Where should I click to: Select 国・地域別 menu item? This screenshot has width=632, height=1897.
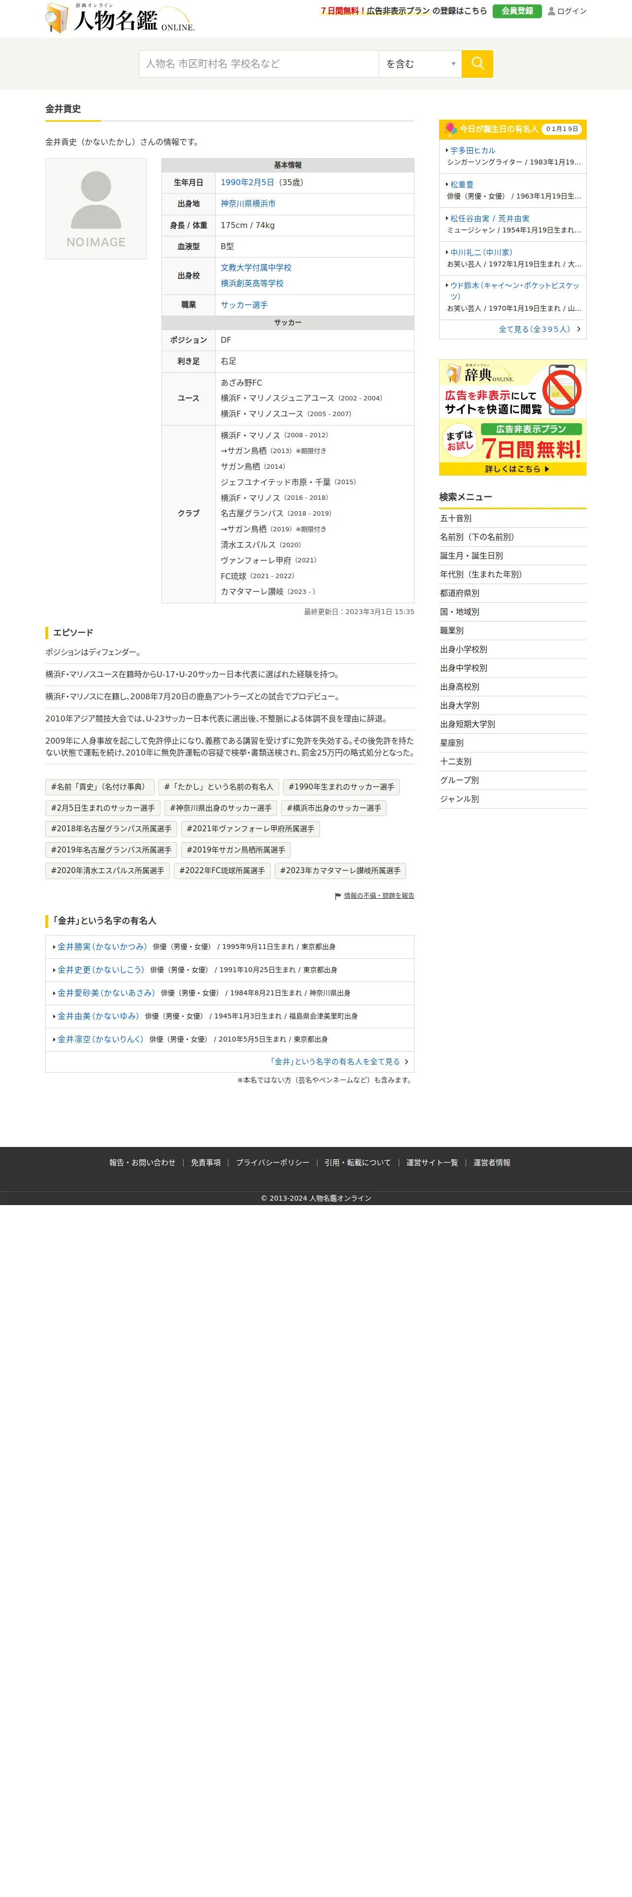point(513,612)
